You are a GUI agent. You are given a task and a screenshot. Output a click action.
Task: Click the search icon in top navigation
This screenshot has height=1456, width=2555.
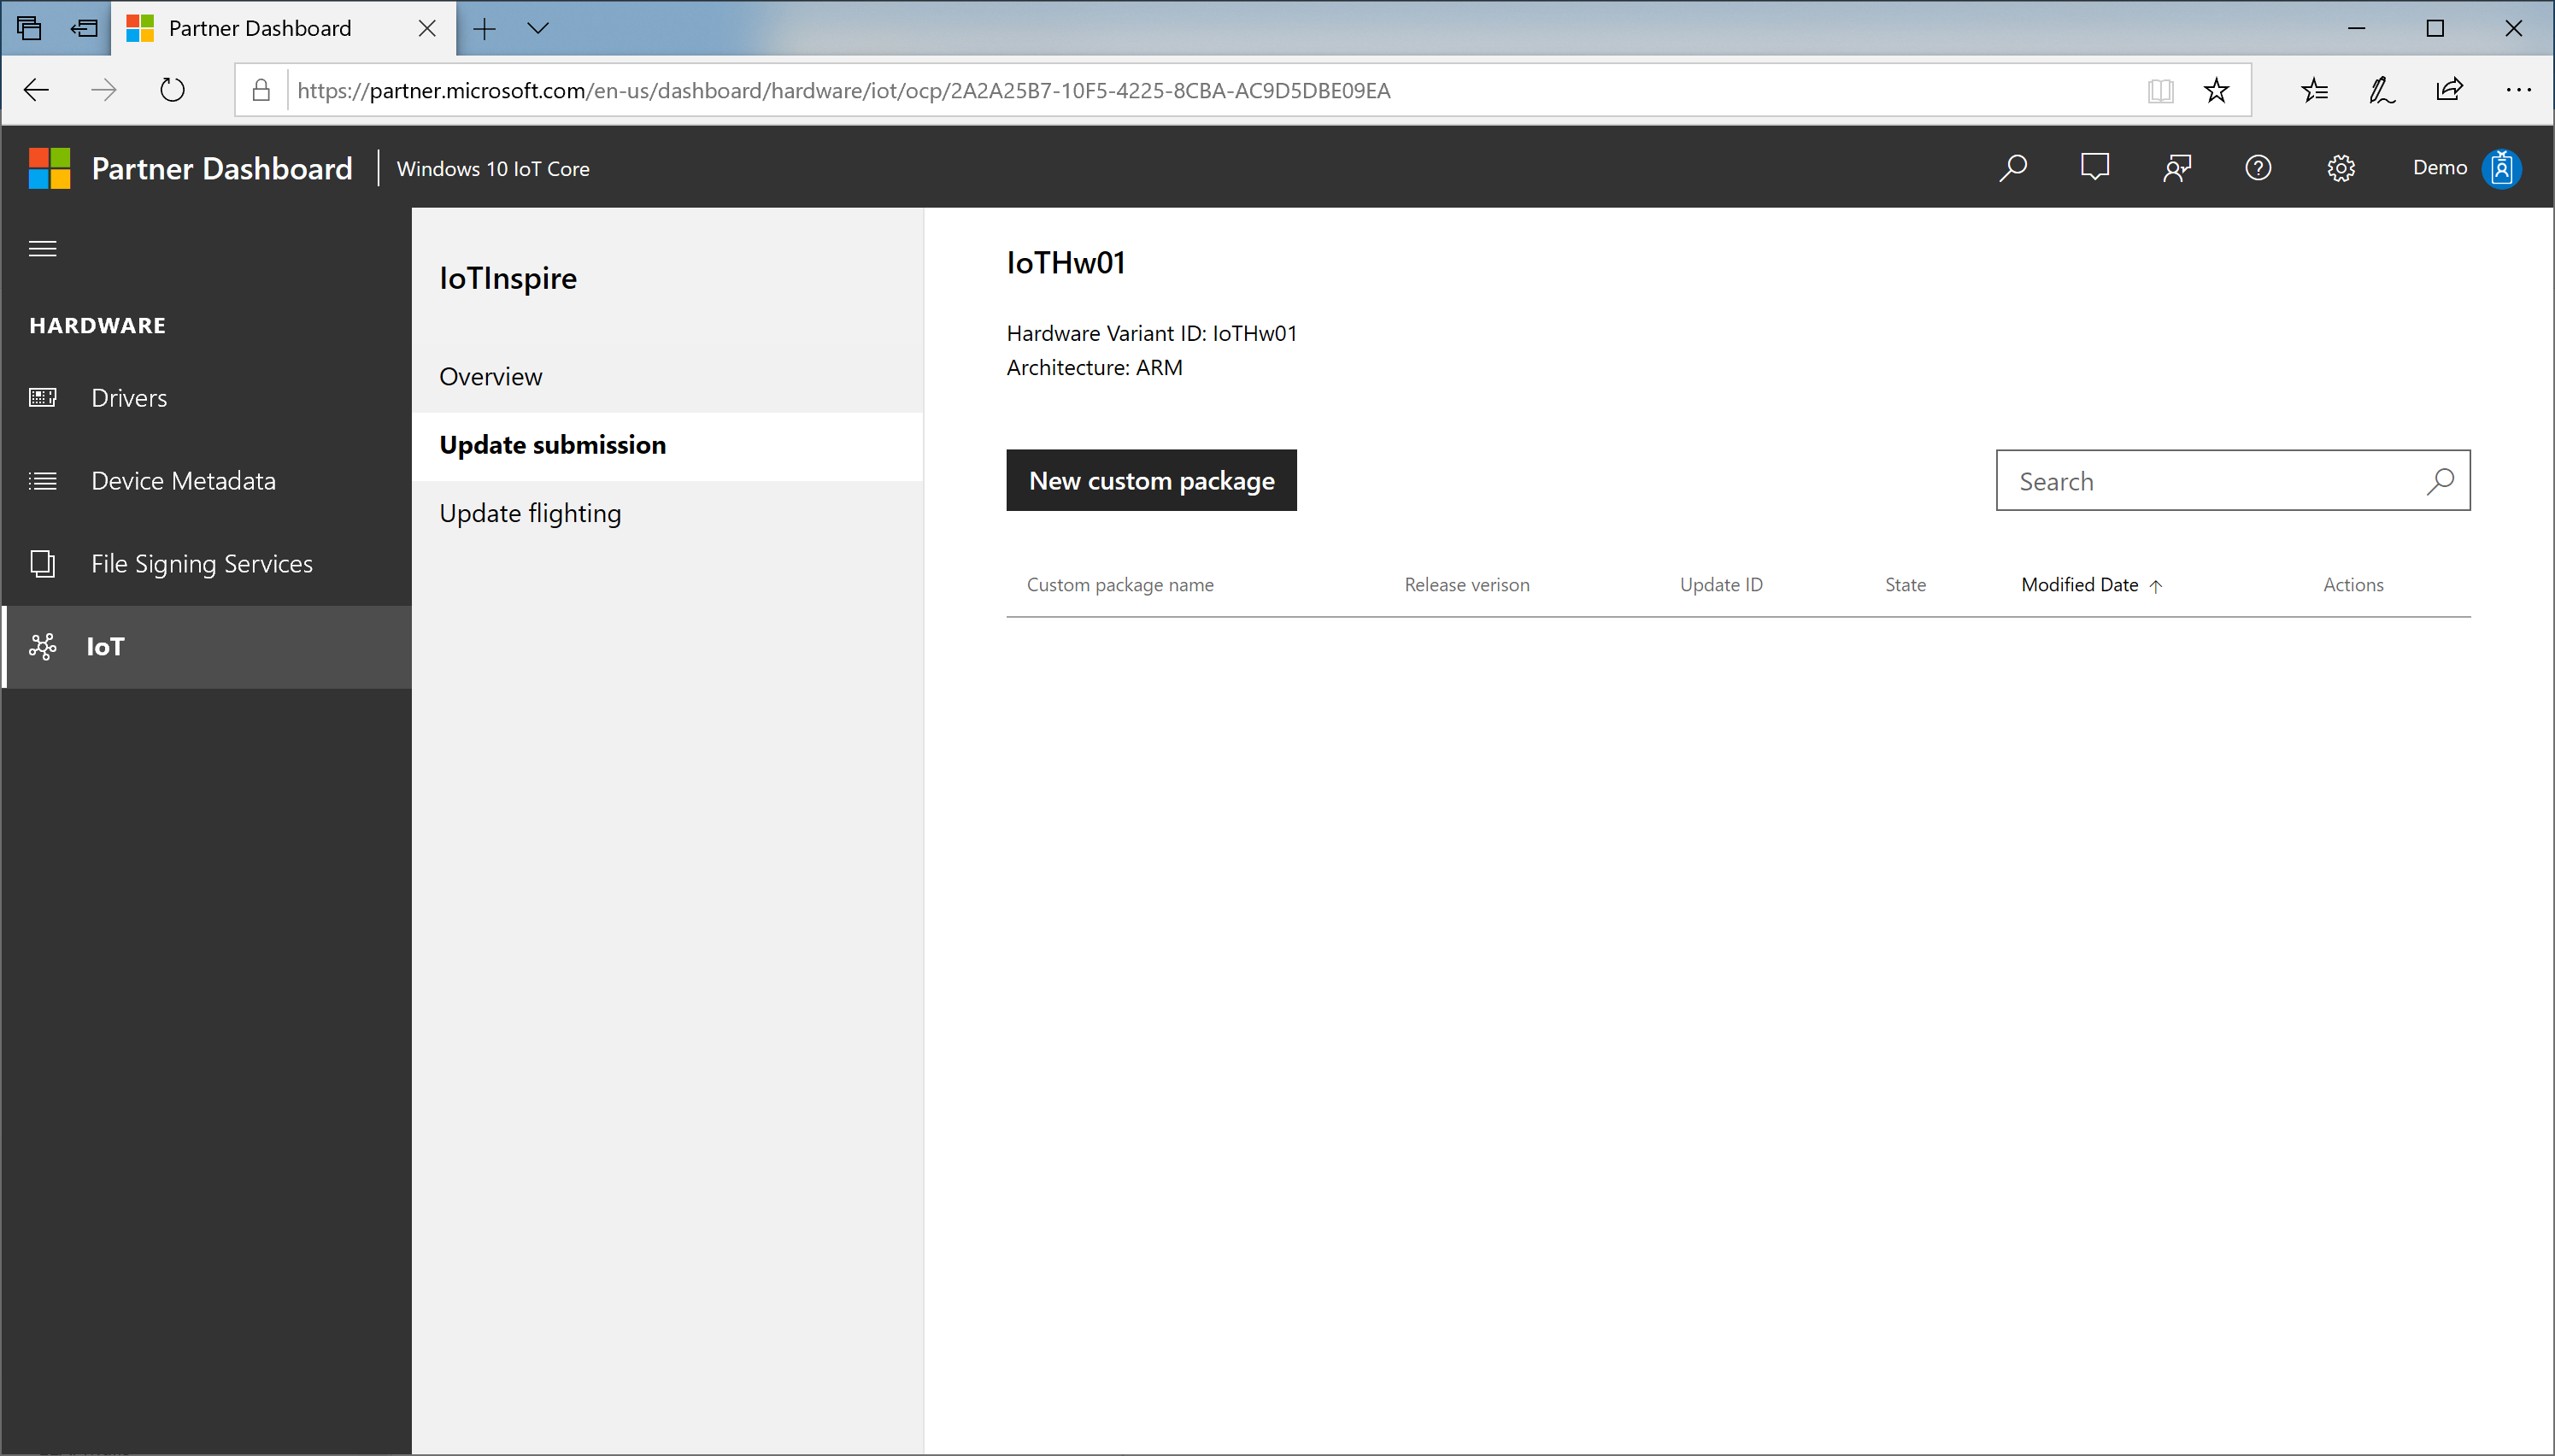point(2015,167)
